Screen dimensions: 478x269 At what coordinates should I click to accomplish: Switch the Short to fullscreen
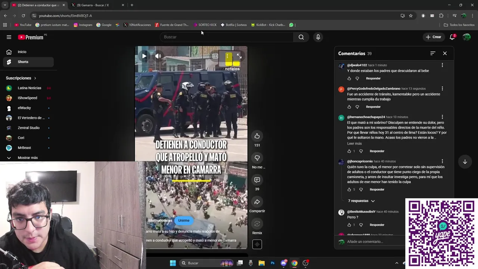pos(239,56)
